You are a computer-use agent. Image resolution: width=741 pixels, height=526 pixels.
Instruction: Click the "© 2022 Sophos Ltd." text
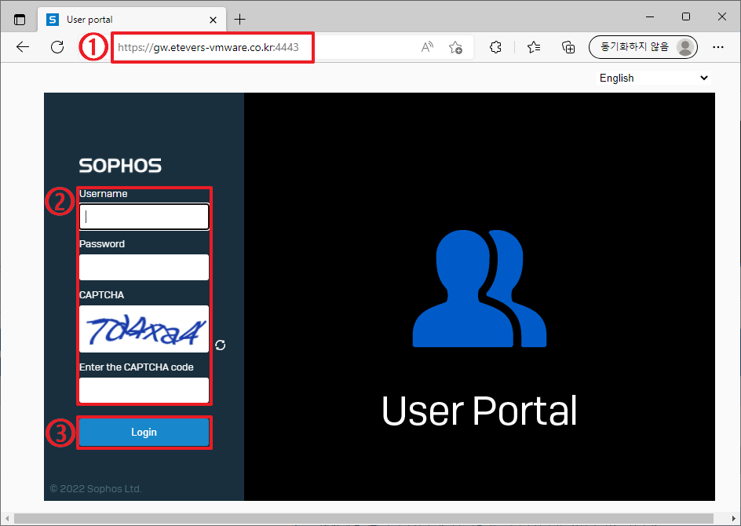pos(96,488)
